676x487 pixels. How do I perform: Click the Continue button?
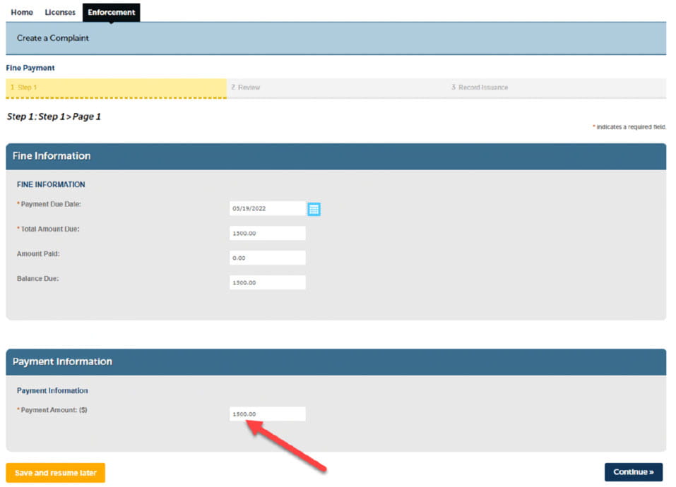tap(634, 472)
